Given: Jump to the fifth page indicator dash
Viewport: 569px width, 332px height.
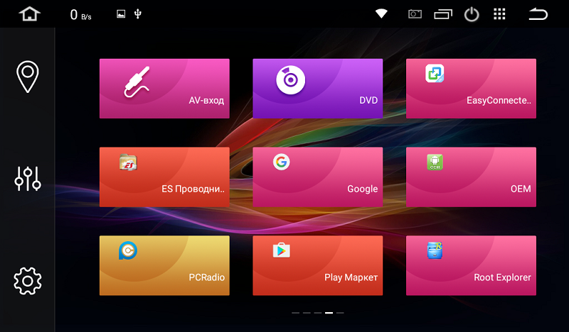Looking at the screenshot, I should [340, 313].
